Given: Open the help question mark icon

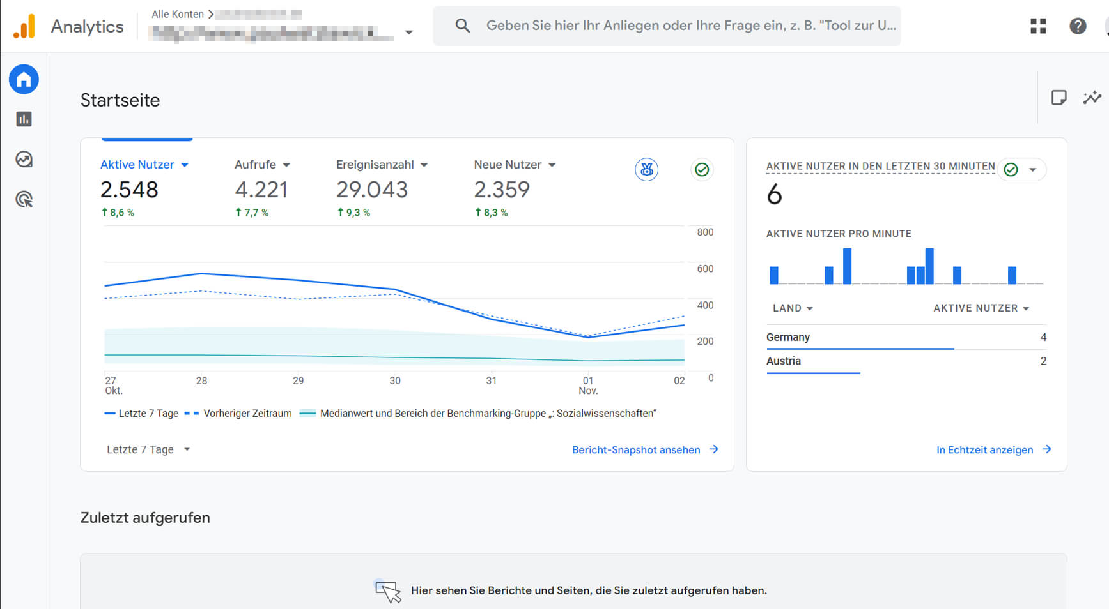Looking at the screenshot, I should click(1078, 26).
